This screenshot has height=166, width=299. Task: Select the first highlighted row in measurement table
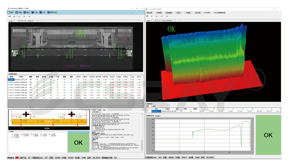tap(11, 80)
